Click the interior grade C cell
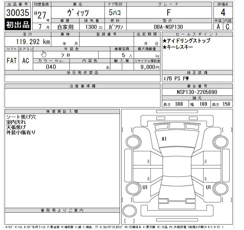 228,27
